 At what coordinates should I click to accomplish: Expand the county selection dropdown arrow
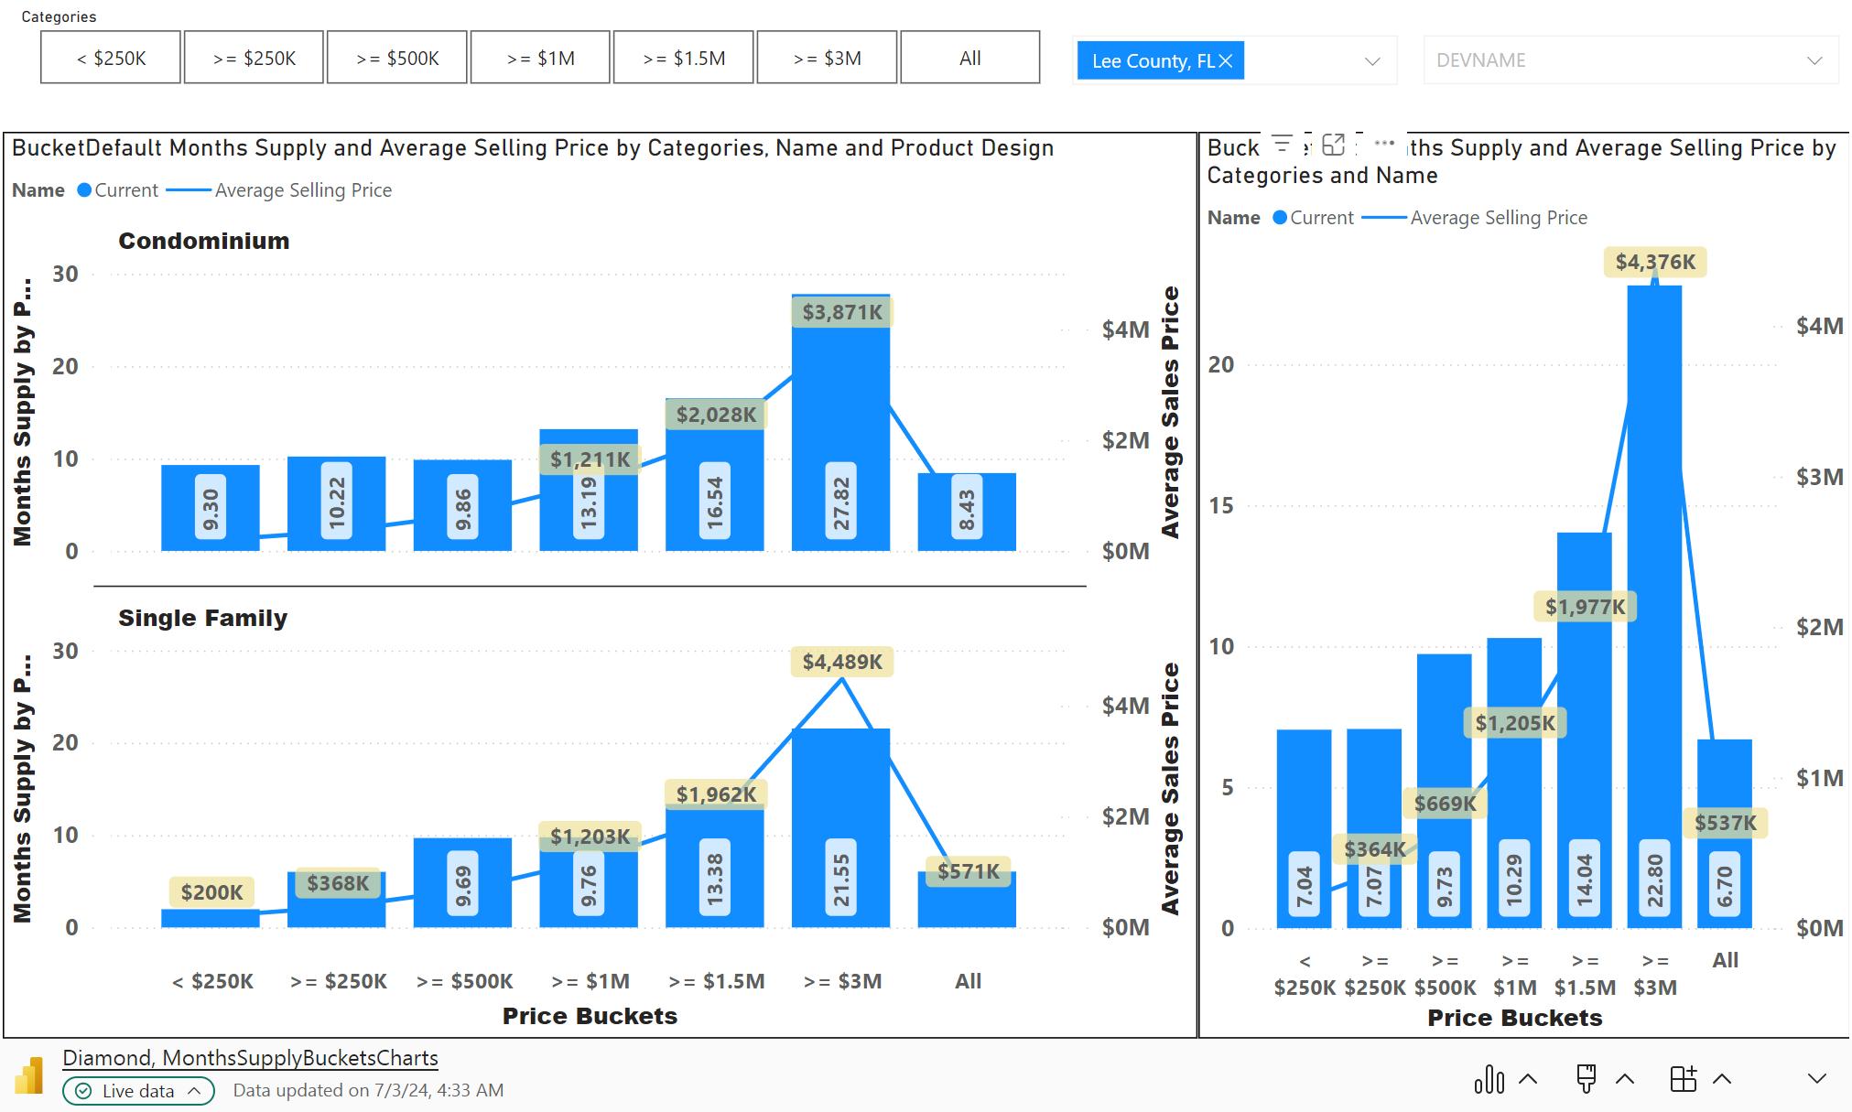click(1371, 61)
